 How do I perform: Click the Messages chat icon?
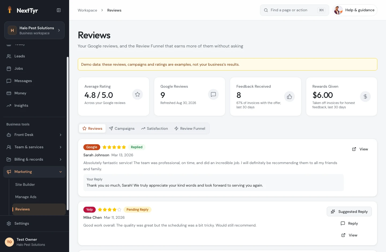coord(9,81)
